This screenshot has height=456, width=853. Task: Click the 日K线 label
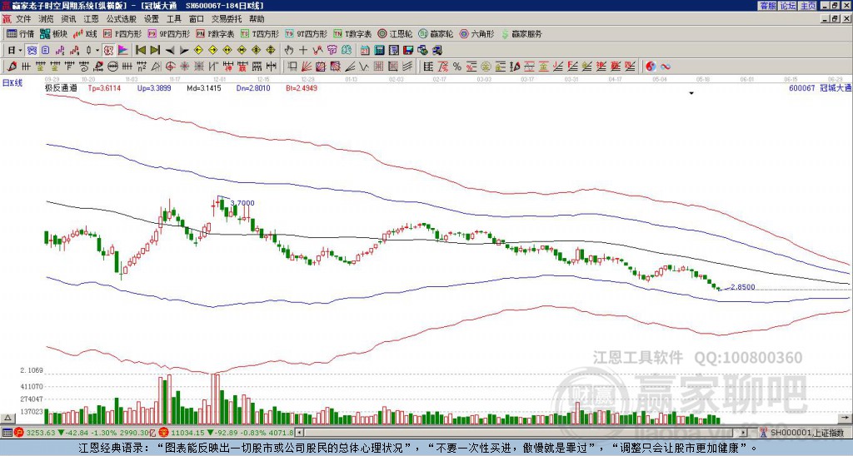[12, 82]
